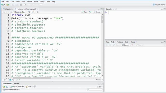Click the cursor position 2:1 indicator
The width and height of the screenshot is (166, 93).
pyautogui.click(x=5, y=80)
